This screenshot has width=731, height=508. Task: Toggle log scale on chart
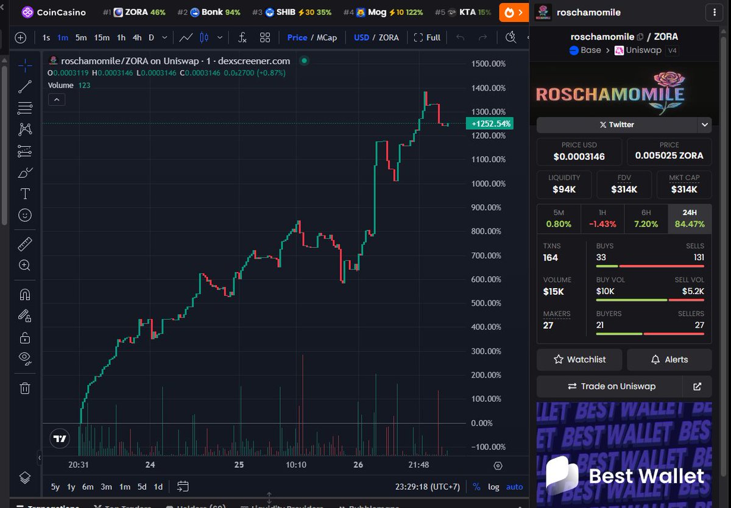(x=493, y=487)
